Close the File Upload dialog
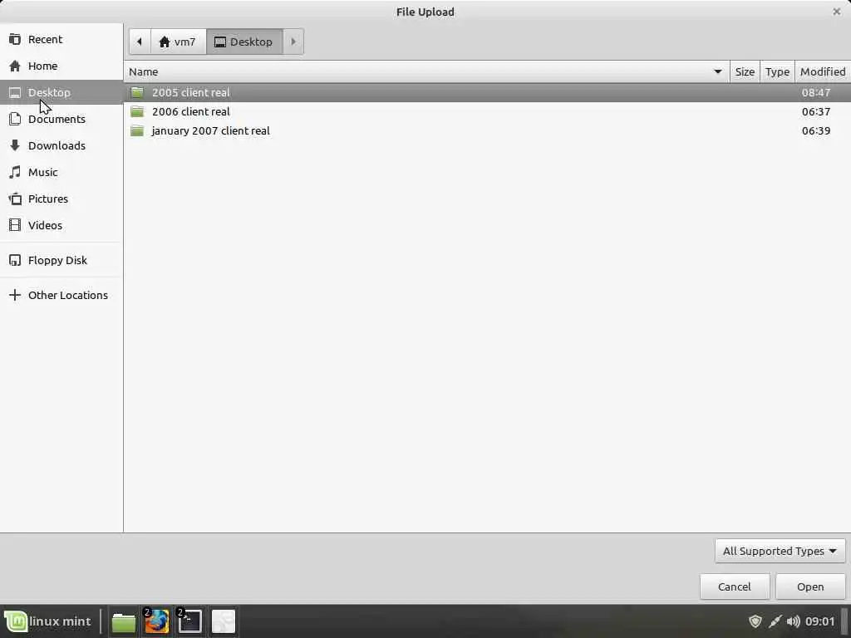The width and height of the screenshot is (851, 638). click(x=836, y=12)
